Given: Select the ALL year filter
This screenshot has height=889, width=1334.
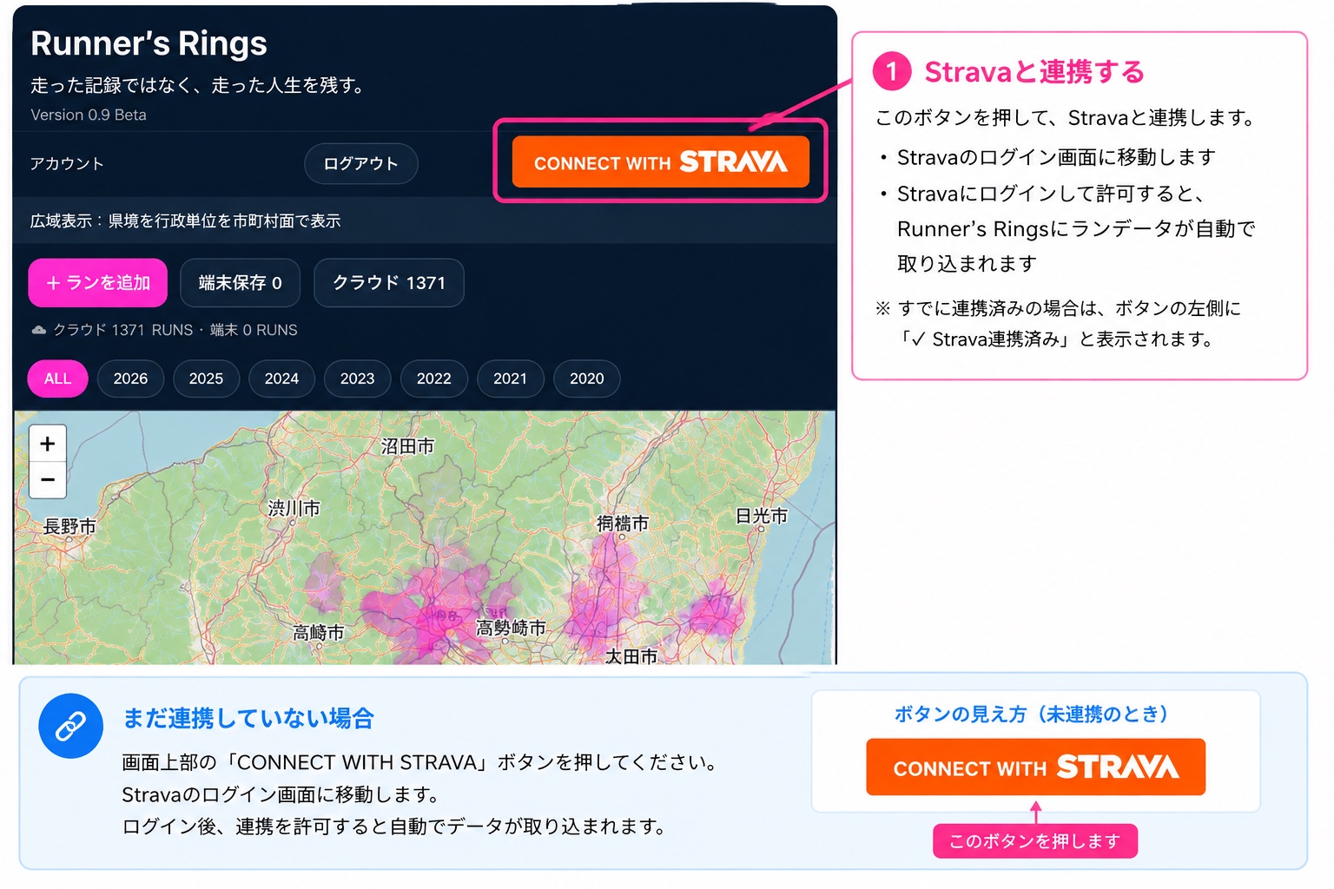Looking at the screenshot, I should point(58,379).
